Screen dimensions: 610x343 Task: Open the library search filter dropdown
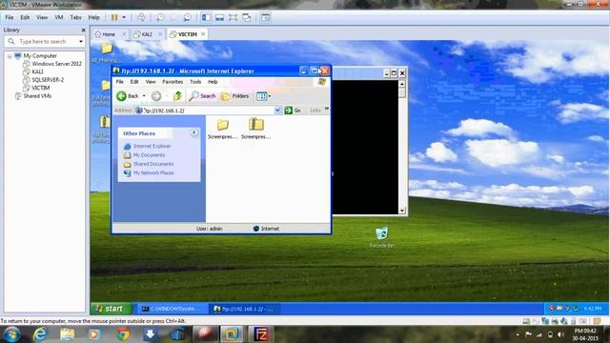point(81,41)
